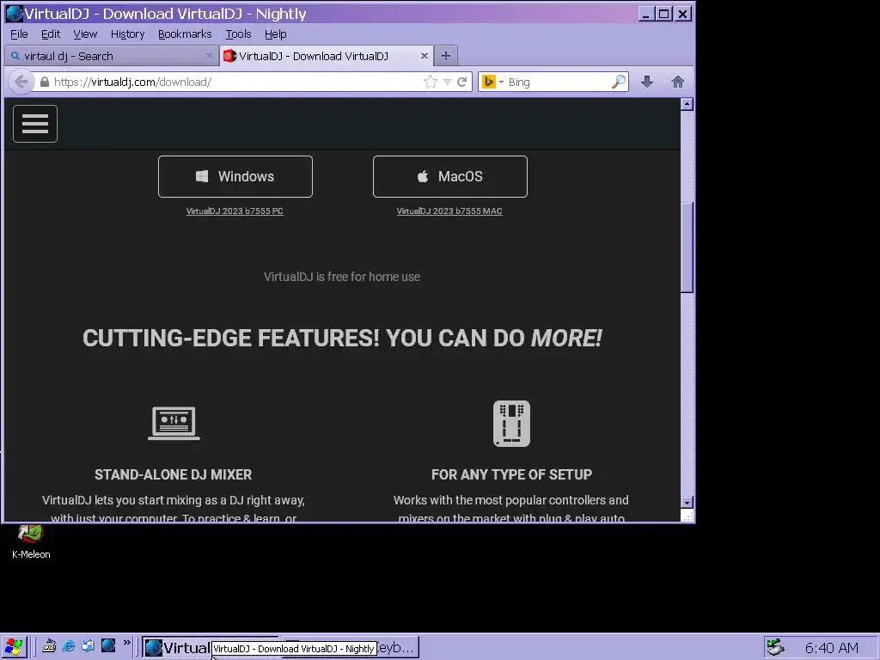Launch Internet Explorer from quick launch

(69, 646)
